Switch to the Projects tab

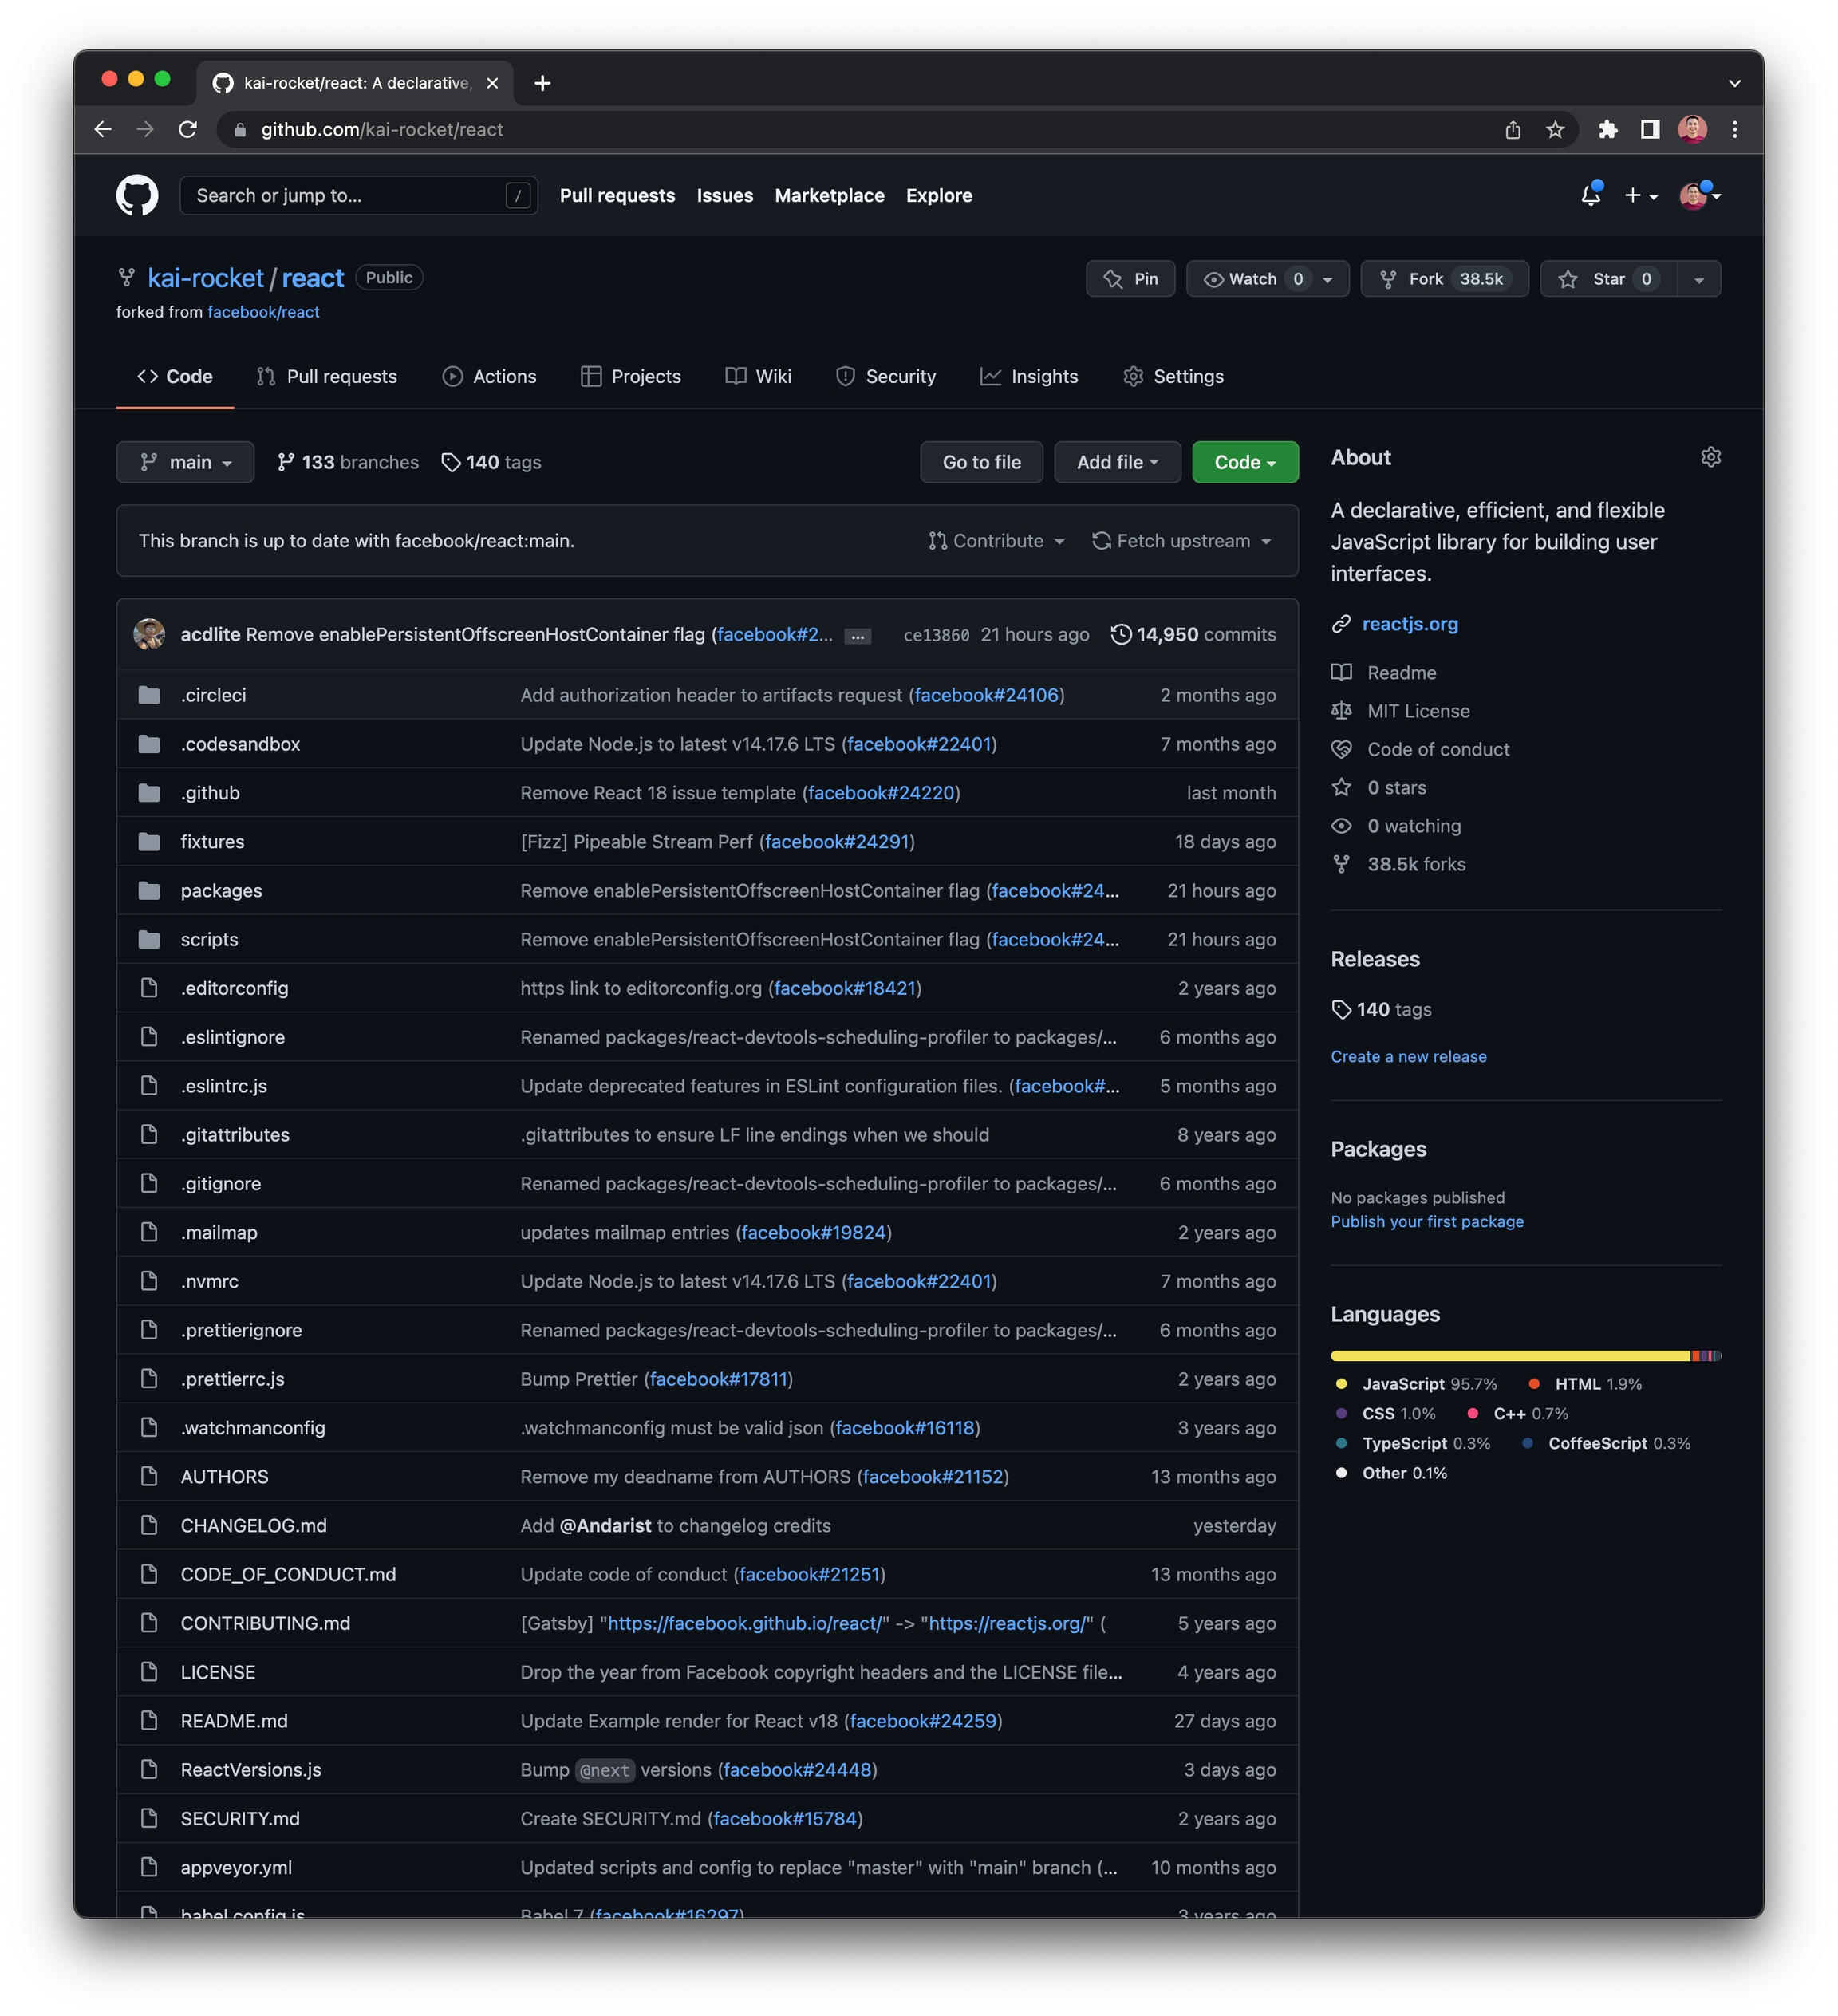(x=631, y=376)
